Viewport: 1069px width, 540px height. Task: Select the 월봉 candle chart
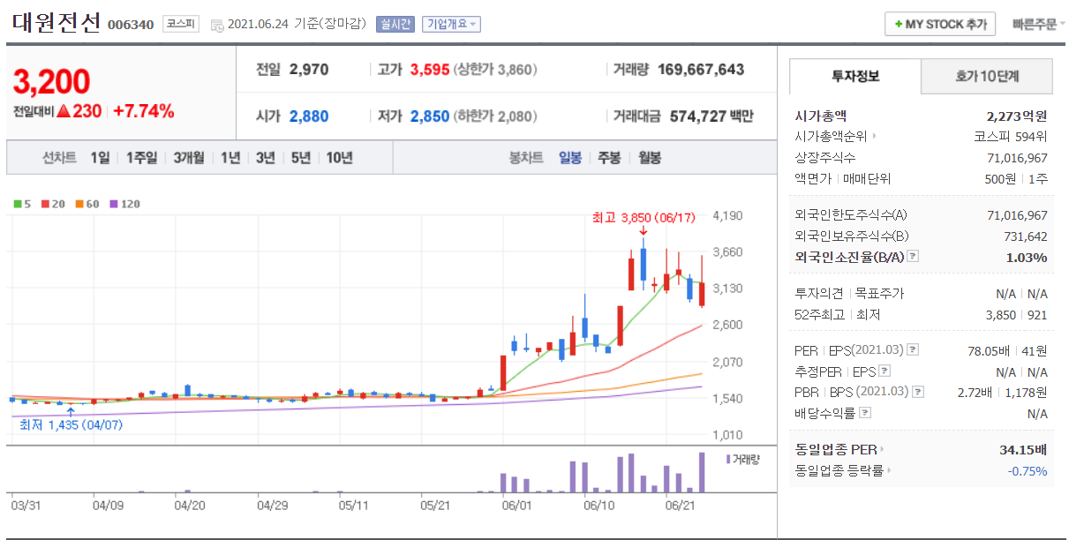(650, 158)
